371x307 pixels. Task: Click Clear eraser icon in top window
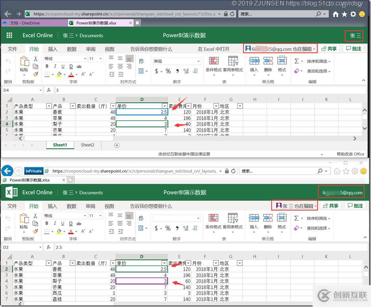point(297,71)
